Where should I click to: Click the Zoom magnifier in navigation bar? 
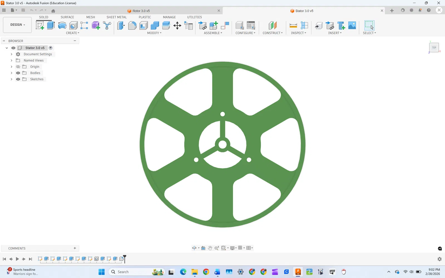(x=217, y=248)
